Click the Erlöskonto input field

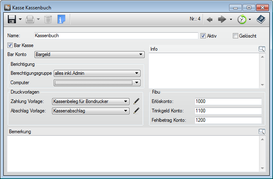coord(228,101)
